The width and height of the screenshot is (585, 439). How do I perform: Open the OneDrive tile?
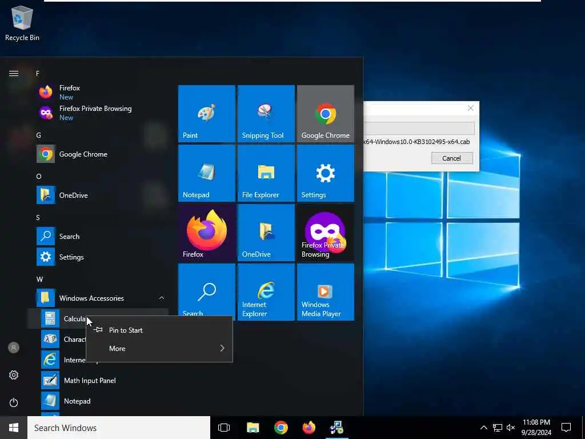click(x=266, y=232)
